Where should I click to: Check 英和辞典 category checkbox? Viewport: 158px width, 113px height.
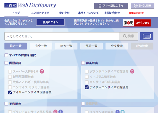click(x=6, y=104)
